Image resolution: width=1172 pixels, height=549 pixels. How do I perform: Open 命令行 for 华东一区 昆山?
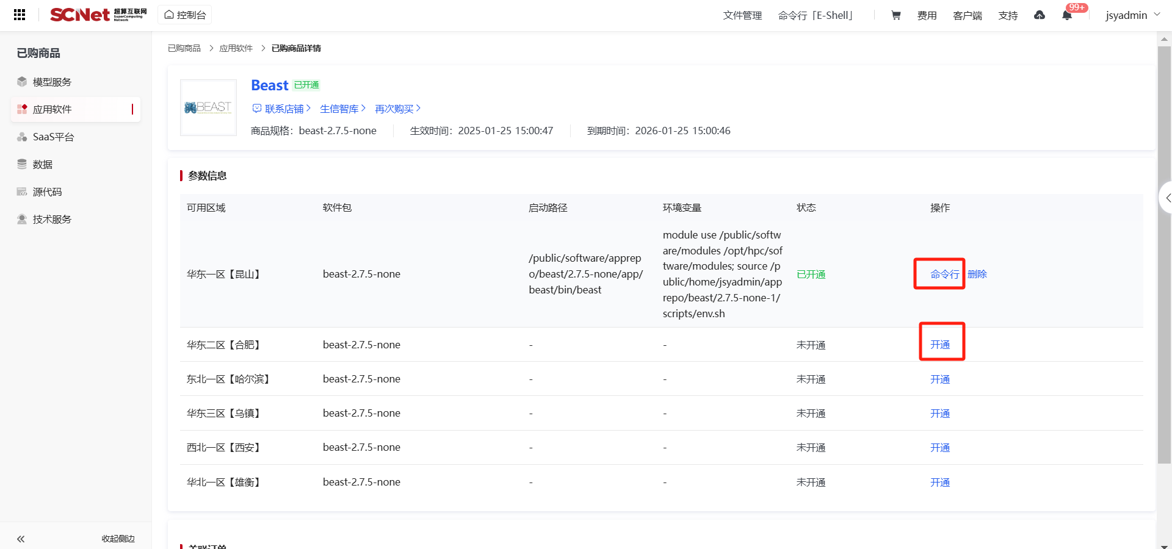[944, 274]
